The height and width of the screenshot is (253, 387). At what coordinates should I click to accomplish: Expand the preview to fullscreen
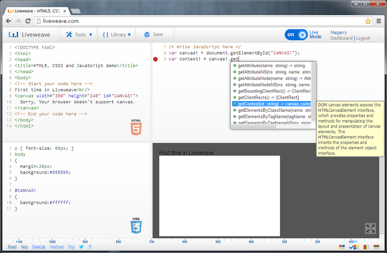(x=371, y=228)
